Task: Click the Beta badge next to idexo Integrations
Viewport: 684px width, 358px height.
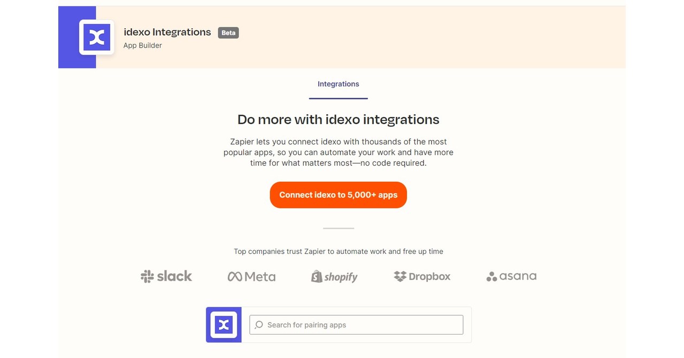Action: (x=228, y=33)
